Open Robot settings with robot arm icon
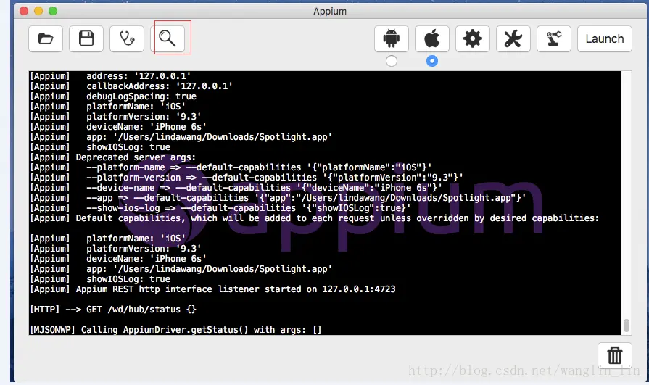The width and height of the screenshot is (649, 385). [x=553, y=39]
